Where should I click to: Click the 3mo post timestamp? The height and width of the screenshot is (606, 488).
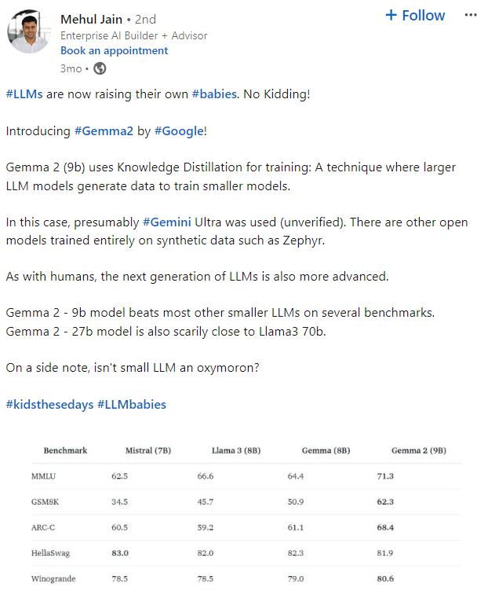[x=71, y=68]
